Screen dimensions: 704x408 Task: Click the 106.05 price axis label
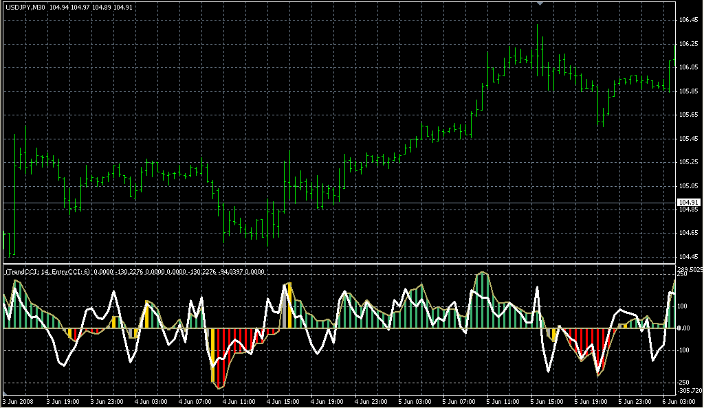(x=687, y=67)
